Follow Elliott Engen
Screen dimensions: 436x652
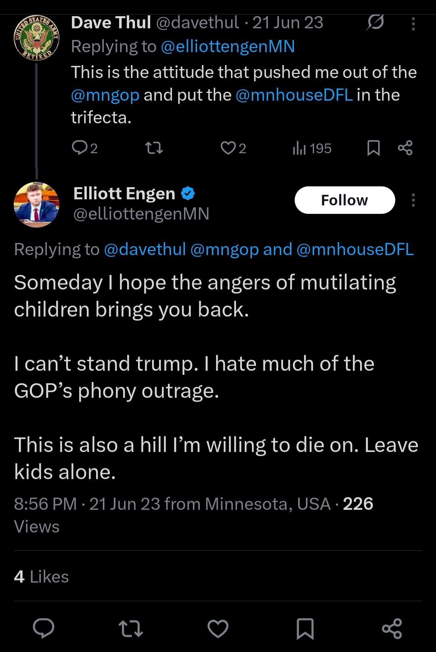[x=344, y=200]
